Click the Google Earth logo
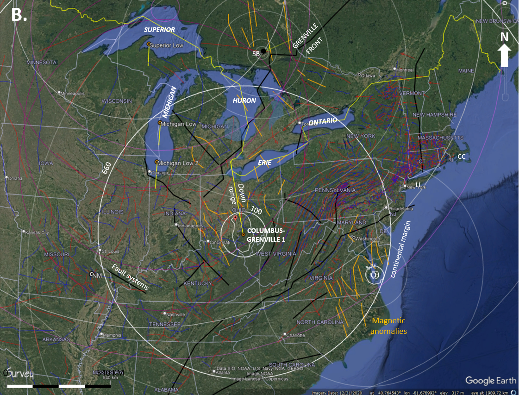This screenshot has height=395, width=519. 490,380
